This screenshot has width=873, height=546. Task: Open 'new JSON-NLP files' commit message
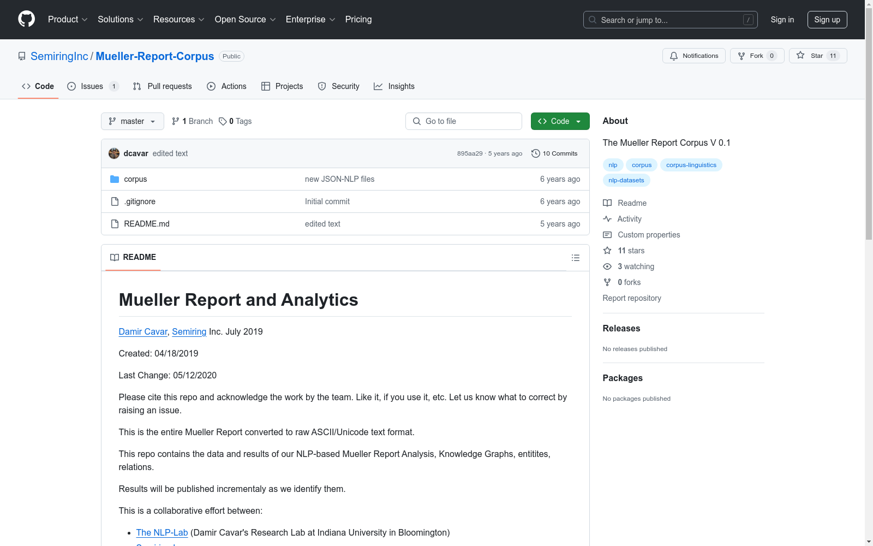(x=339, y=179)
